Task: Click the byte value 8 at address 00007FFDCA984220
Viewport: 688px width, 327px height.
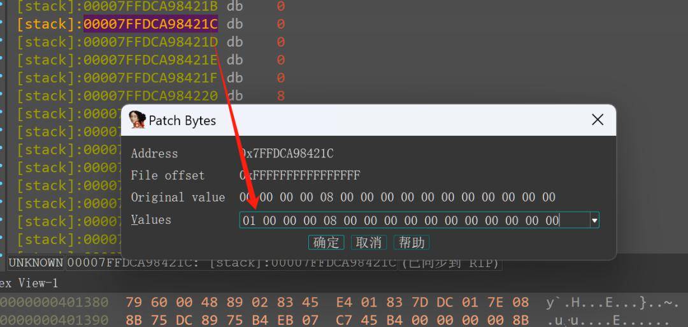Action: (x=281, y=96)
